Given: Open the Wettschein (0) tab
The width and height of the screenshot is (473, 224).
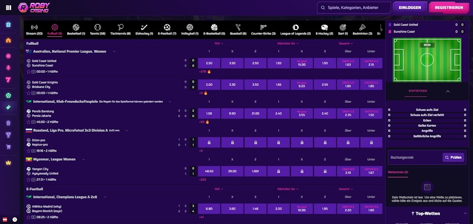Looking at the screenshot, I should coord(398,173).
